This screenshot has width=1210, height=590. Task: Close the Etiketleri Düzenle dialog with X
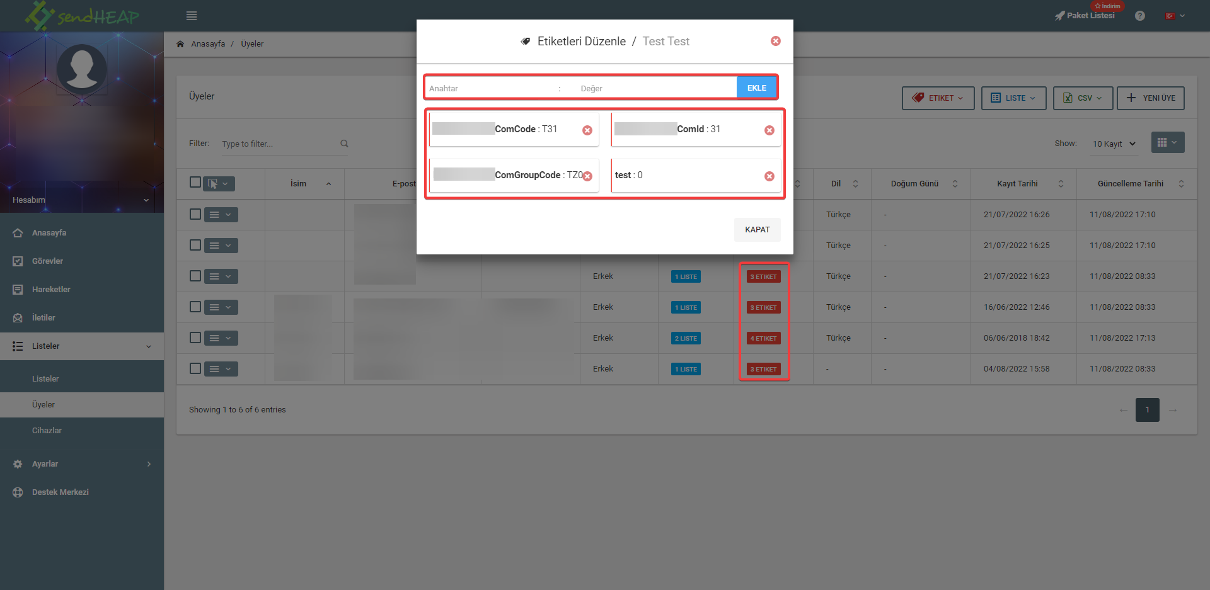coord(776,41)
